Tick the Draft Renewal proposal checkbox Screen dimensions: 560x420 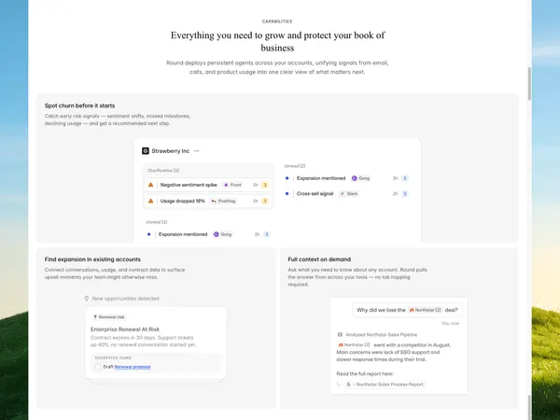point(97,367)
